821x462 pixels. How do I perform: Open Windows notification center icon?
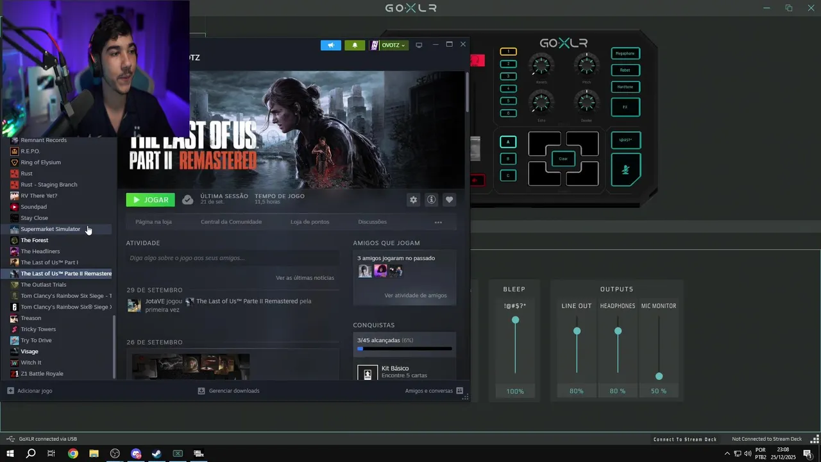pos(808,454)
